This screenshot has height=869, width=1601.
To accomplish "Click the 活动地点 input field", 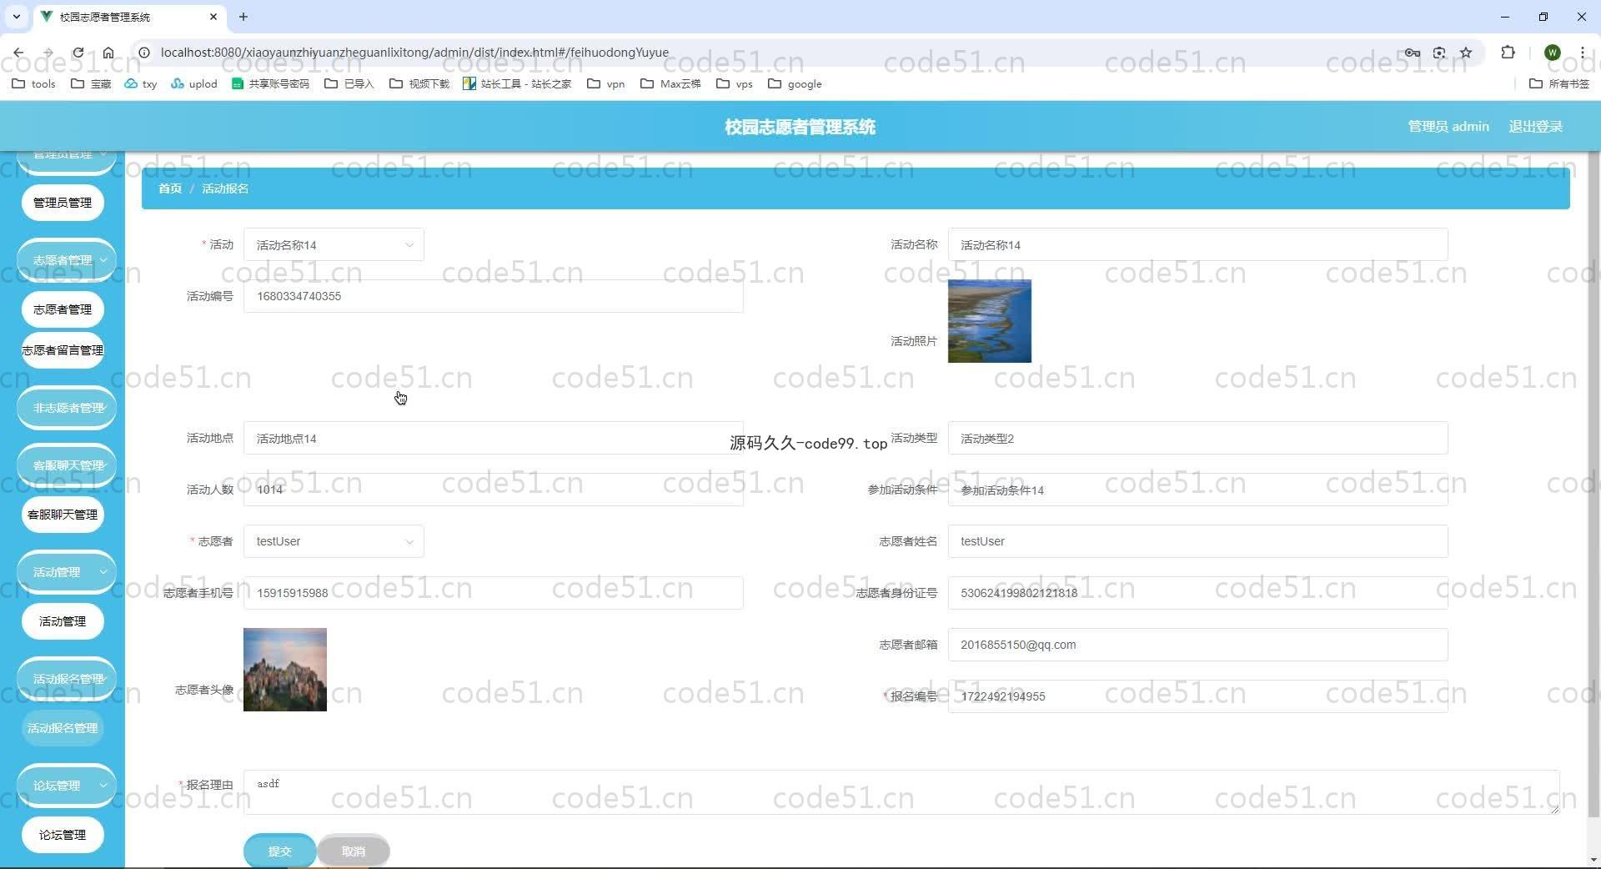I will click(493, 439).
